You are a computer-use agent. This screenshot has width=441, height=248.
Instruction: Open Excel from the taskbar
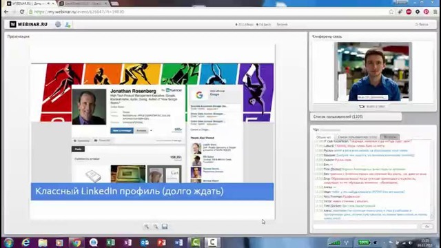[110, 242]
